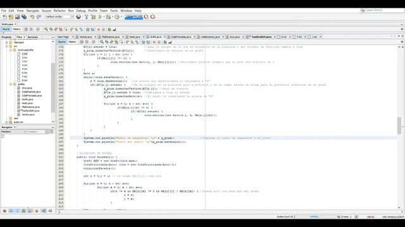The width and height of the screenshot is (405, 227).
Task: Select 1.txt in the ArchivosGrafos folder
Action: point(25,54)
